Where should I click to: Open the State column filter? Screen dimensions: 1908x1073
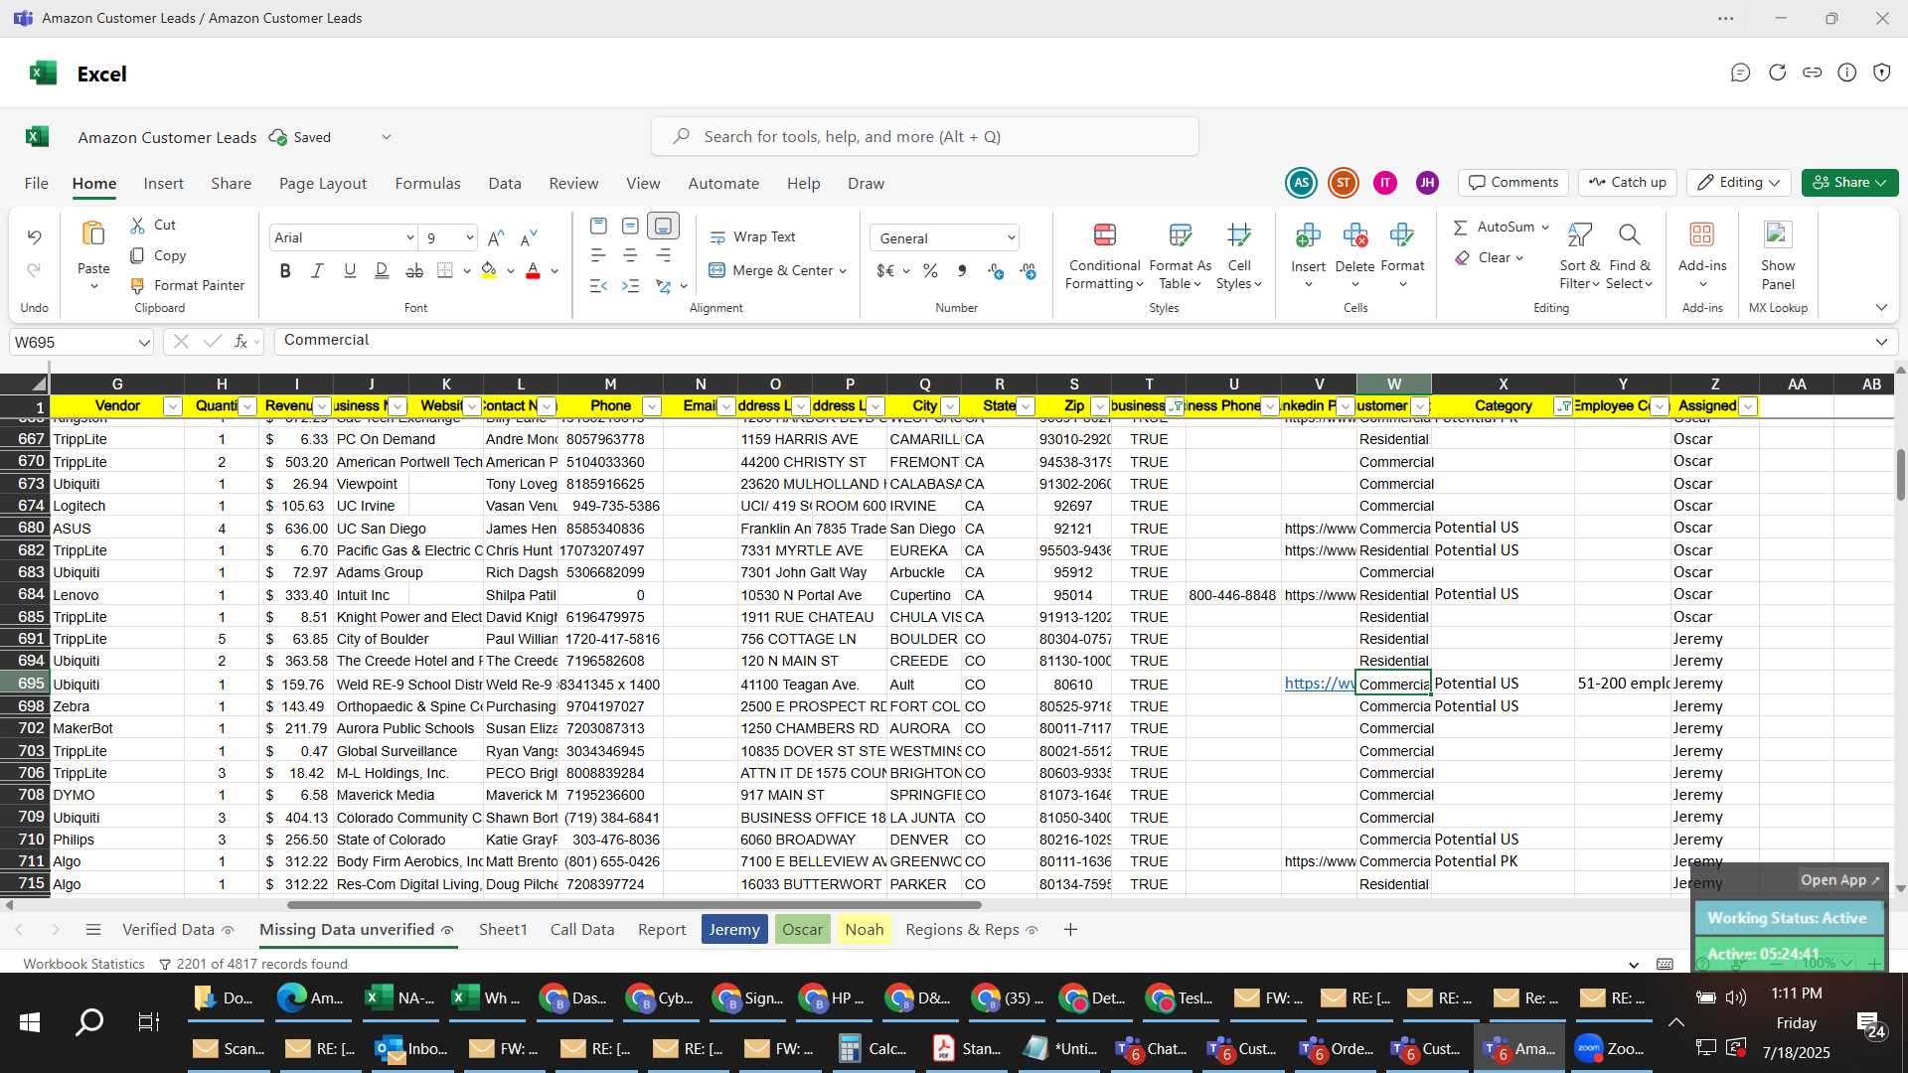tap(1025, 406)
